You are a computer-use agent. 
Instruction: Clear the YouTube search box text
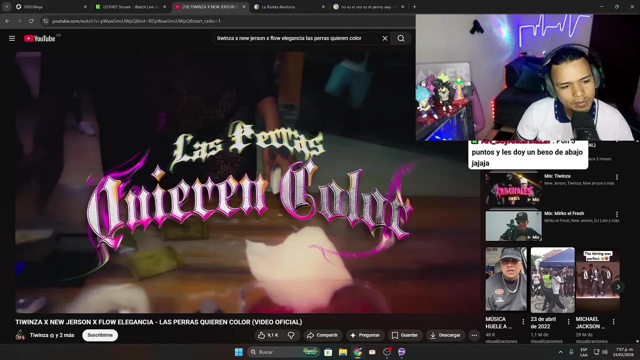pos(385,38)
